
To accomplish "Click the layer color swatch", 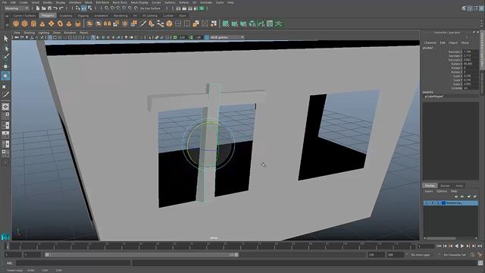I will click(443, 203).
